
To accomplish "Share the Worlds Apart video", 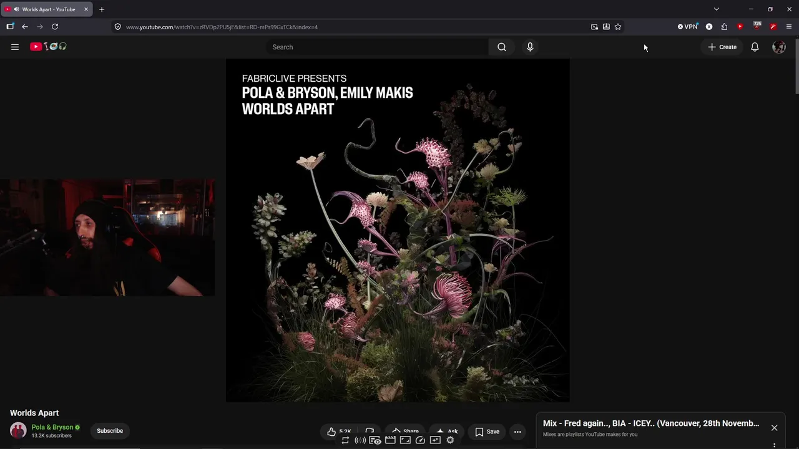I will (405, 432).
